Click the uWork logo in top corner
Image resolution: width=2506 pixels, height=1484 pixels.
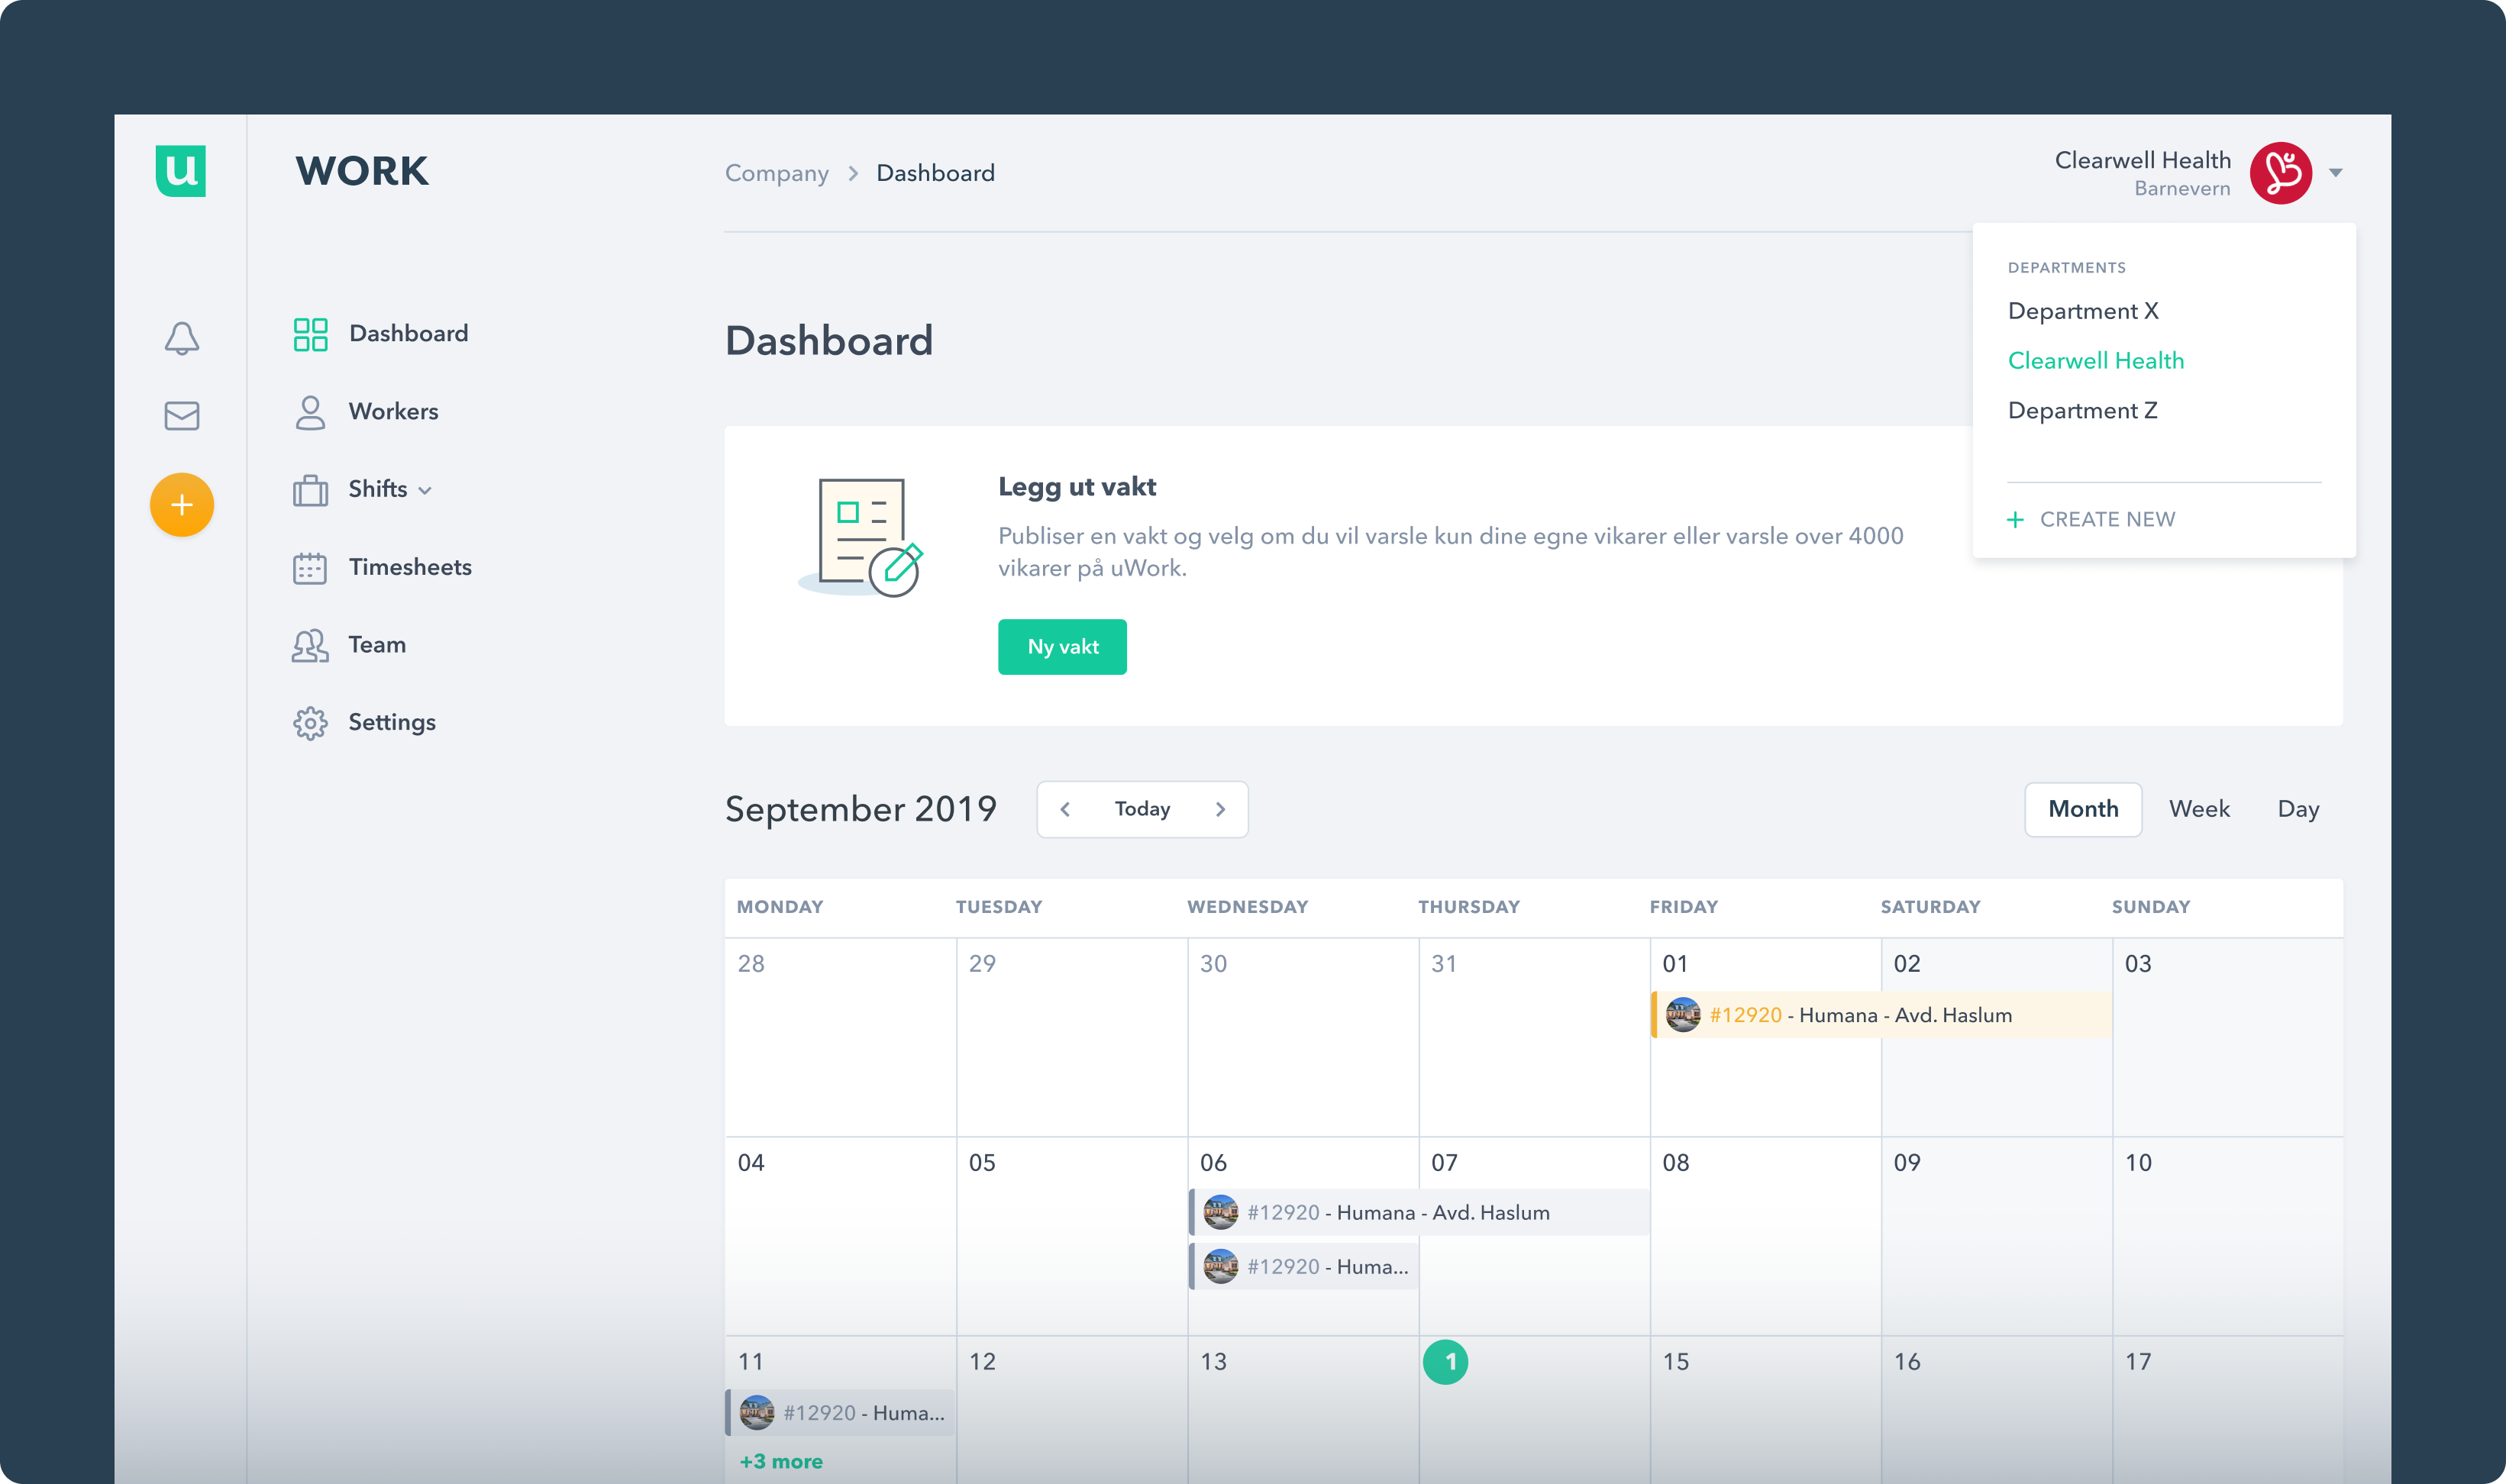tap(181, 171)
